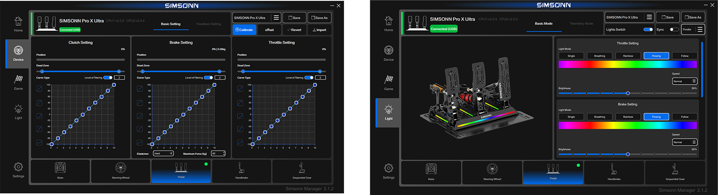718x195 pixels.
Task: Select Pedal device tab in right window
Action: (553, 172)
